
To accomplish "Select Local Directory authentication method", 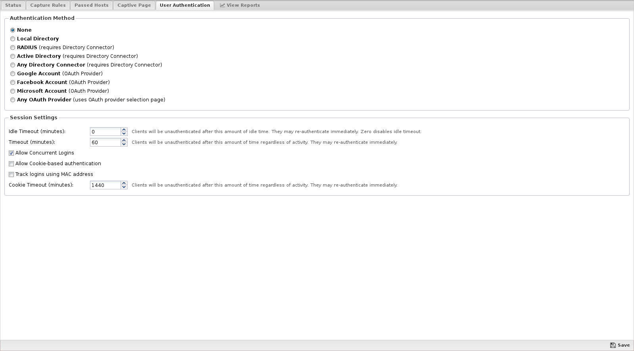I will click(13, 39).
